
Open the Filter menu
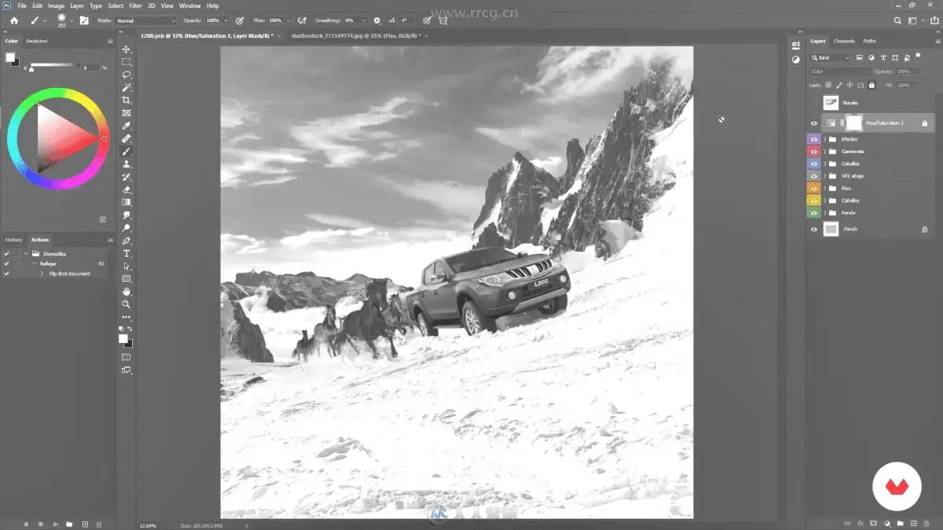[136, 5]
